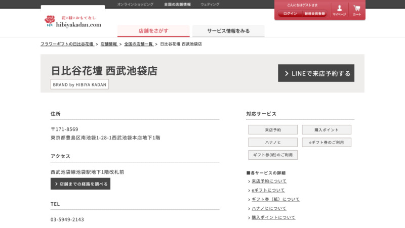The height and width of the screenshot is (228, 405).
Task: Click the ギフト券(紙)のご利用 service button
Action: (273, 155)
